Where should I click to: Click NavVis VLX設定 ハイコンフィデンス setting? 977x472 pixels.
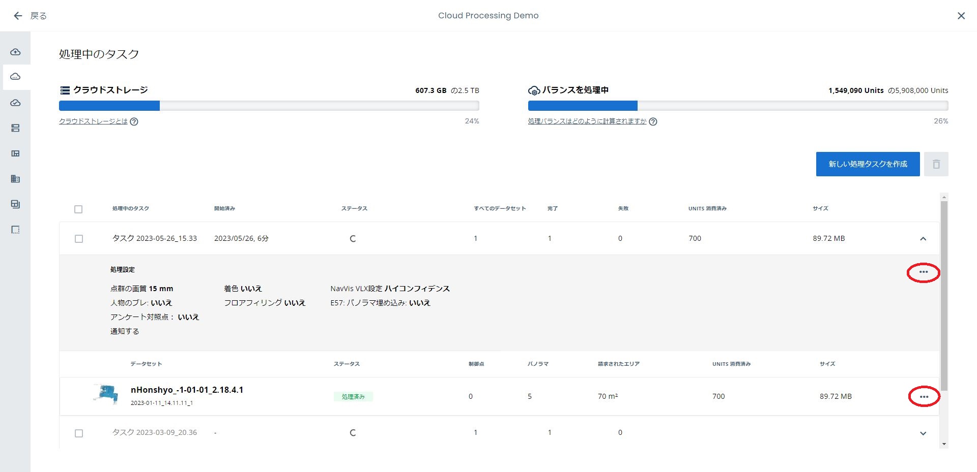[x=390, y=289]
